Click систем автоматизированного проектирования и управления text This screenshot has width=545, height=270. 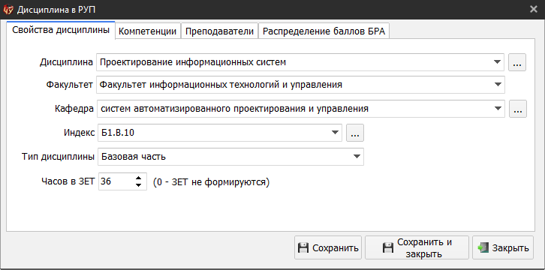[x=235, y=109]
